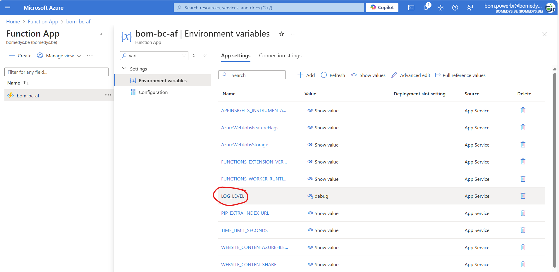Open Azure Cloud Shell icon

pos(411,8)
